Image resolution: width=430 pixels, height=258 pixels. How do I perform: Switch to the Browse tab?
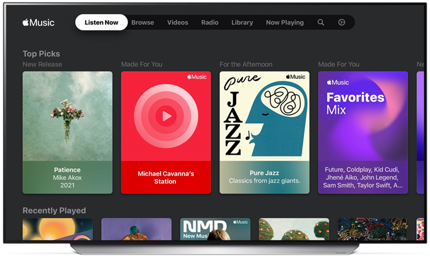[x=143, y=23]
